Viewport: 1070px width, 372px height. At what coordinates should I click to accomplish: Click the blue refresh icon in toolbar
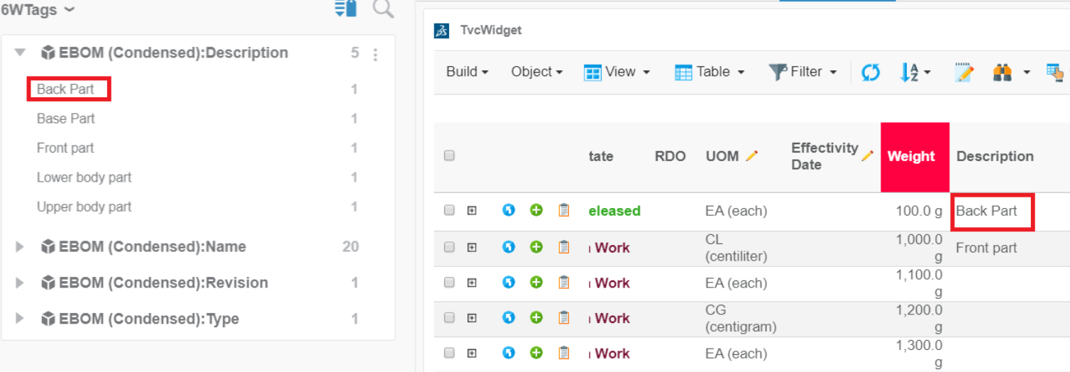[x=871, y=72]
